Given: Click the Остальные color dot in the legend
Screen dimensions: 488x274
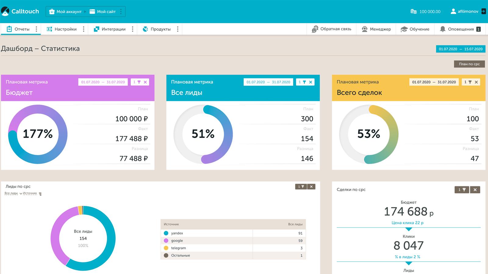Looking at the screenshot, I should coord(166,255).
